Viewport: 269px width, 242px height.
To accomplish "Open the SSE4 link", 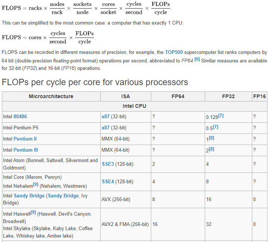I will pos(107,182).
